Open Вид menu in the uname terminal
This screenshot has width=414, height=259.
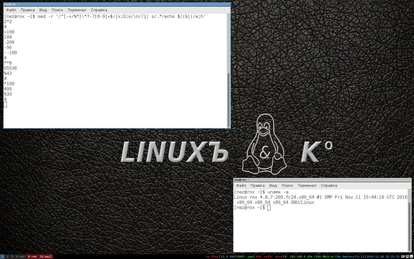pos(273,185)
